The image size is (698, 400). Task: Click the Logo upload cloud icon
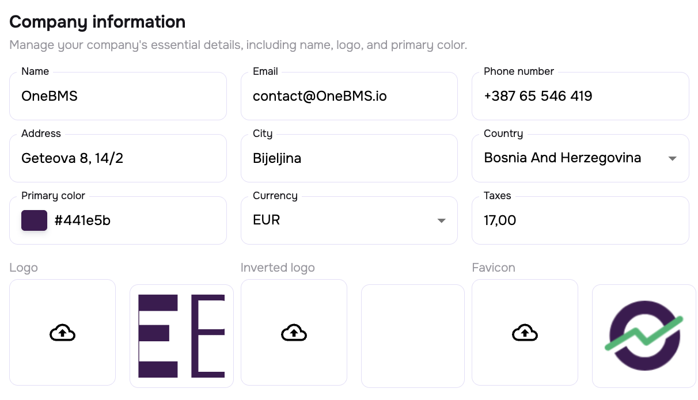[x=63, y=333]
